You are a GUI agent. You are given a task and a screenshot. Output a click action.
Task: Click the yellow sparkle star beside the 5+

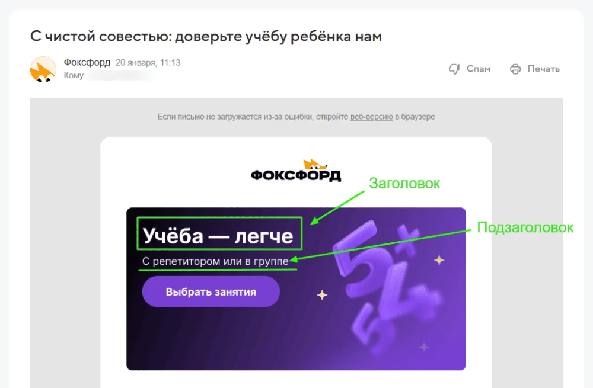click(439, 260)
